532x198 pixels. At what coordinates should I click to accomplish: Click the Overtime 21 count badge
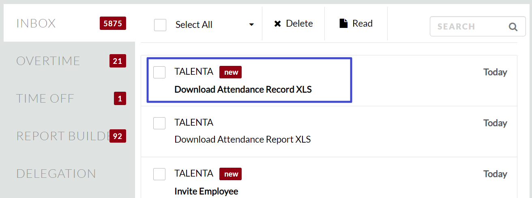pos(118,61)
